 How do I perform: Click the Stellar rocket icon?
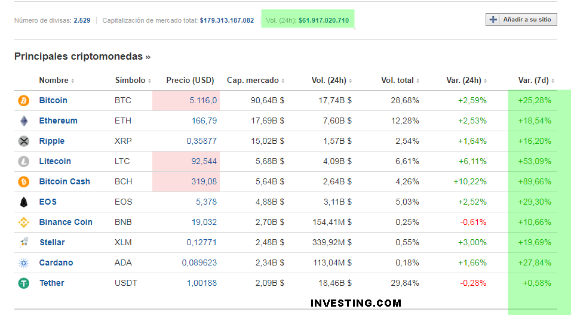coord(24,243)
